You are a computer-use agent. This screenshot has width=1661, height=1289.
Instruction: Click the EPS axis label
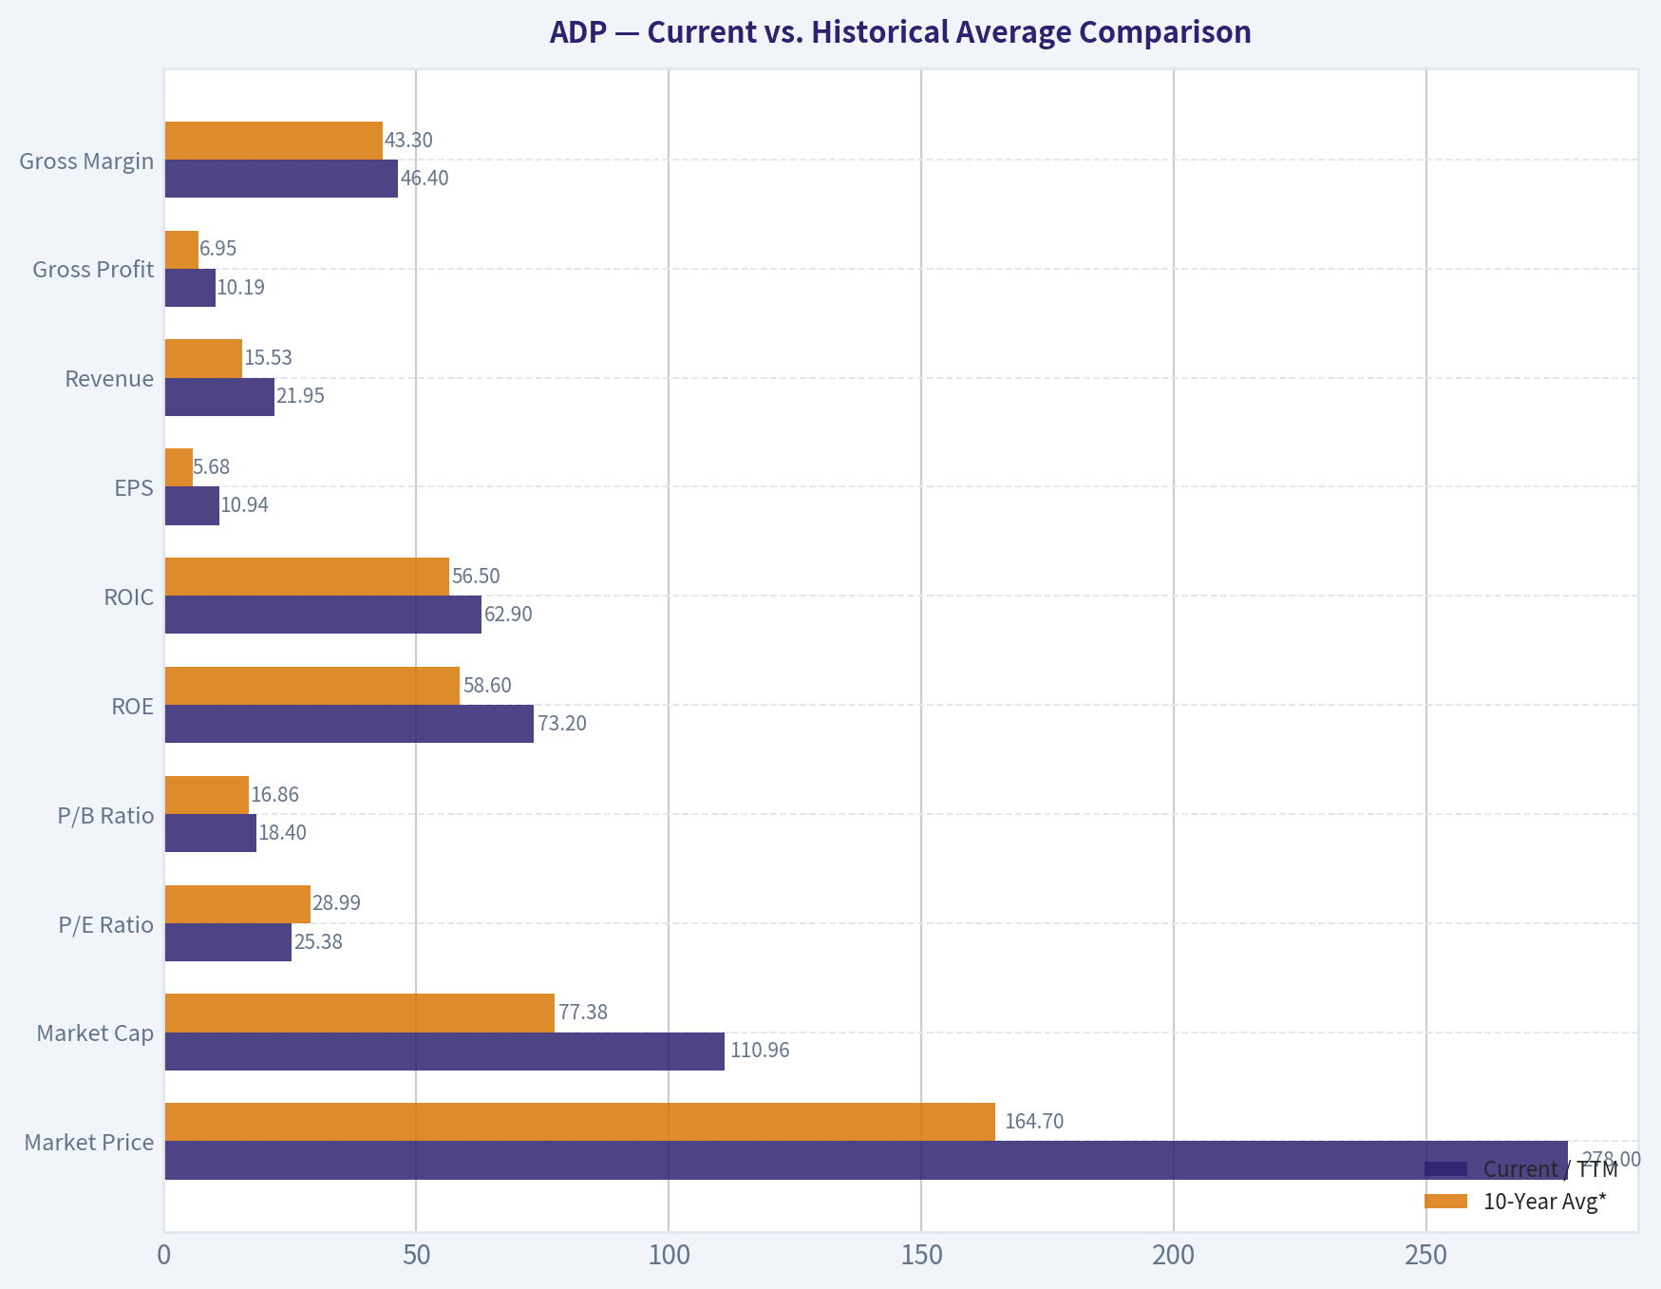pos(134,487)
